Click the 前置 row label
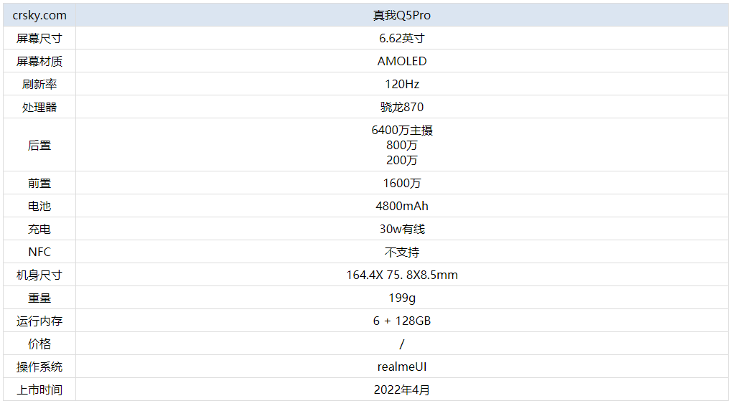This screenshot has height=406, width=733. click(x=39, y=183)
